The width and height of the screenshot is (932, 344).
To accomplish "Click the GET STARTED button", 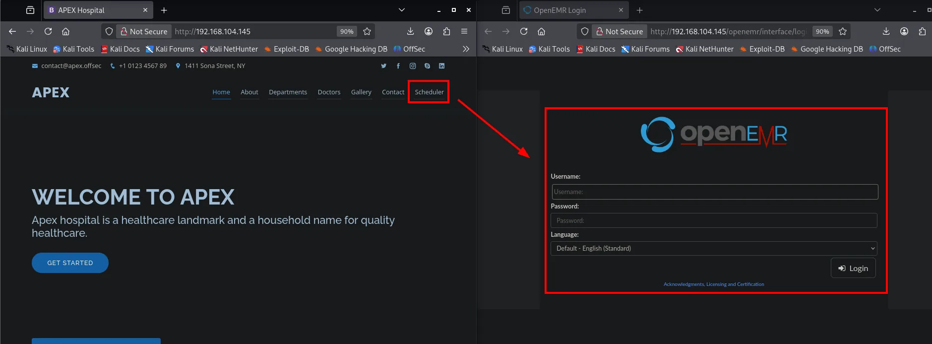I will coord(70,263).
